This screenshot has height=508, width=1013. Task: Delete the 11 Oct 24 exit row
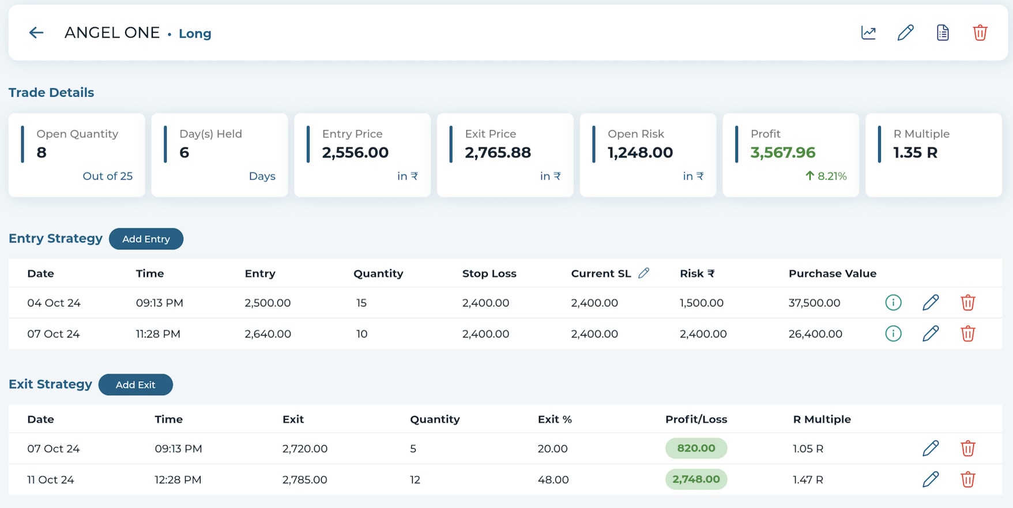(x=968, y=479)
